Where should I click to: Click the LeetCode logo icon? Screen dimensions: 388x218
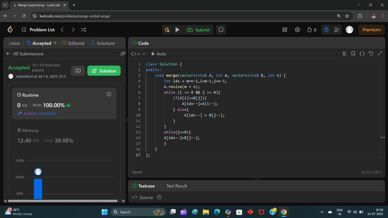coord(10,30)
